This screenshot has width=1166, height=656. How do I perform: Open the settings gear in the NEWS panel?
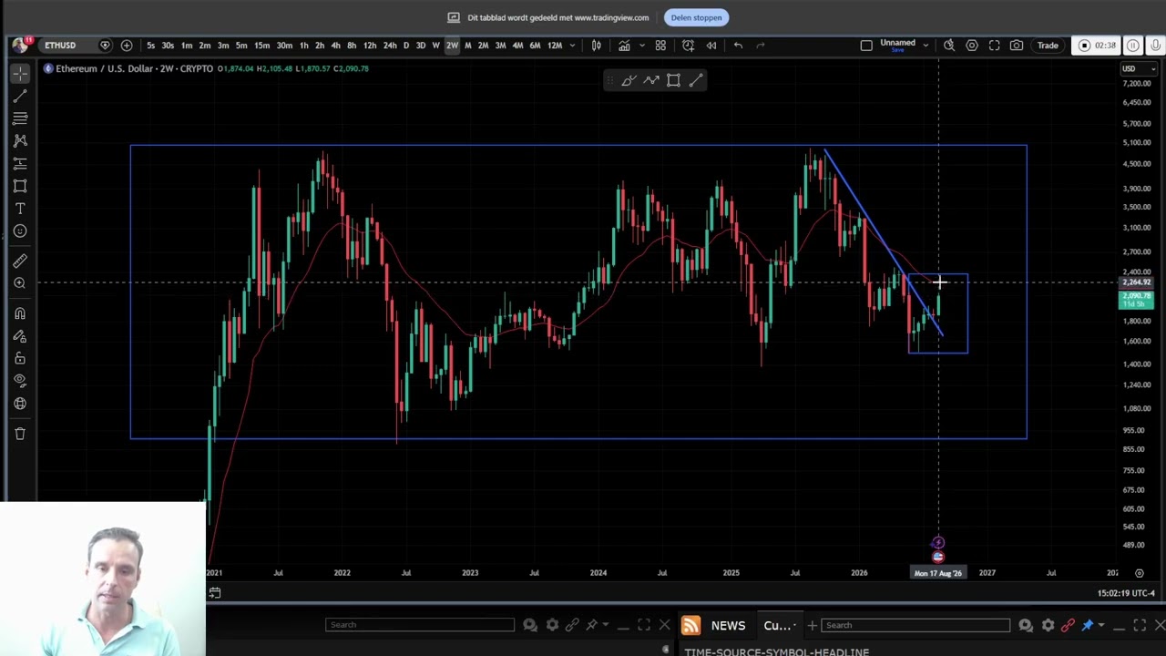(1048, 625)
